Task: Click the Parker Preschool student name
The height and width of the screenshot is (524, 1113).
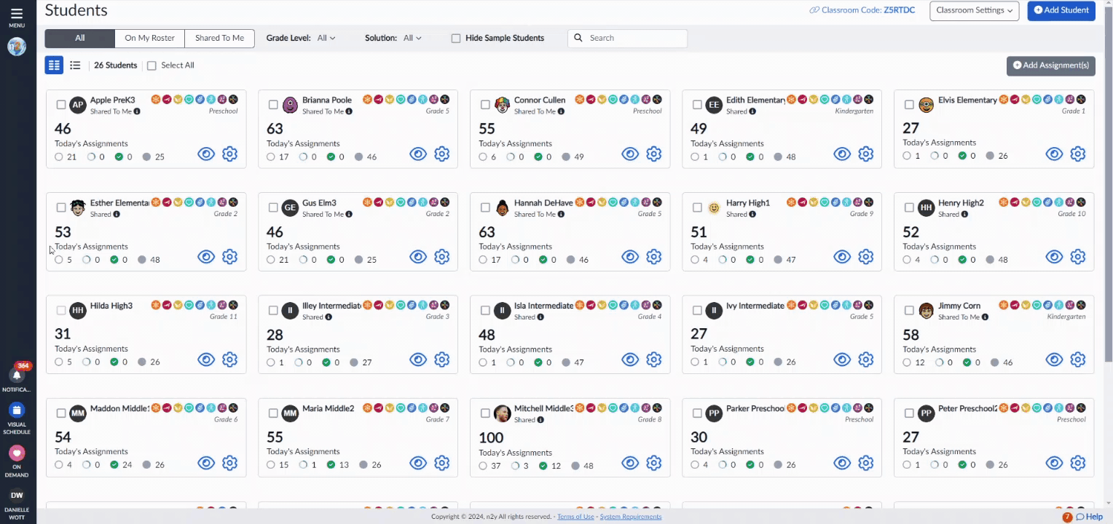Action: tap(755, 408)
